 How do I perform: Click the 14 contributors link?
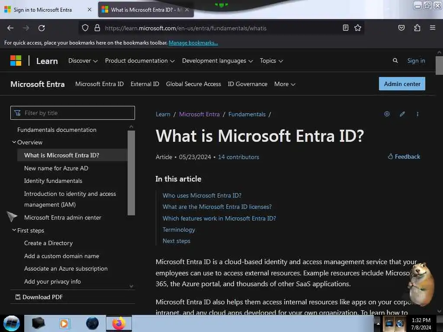coord(238,157)
